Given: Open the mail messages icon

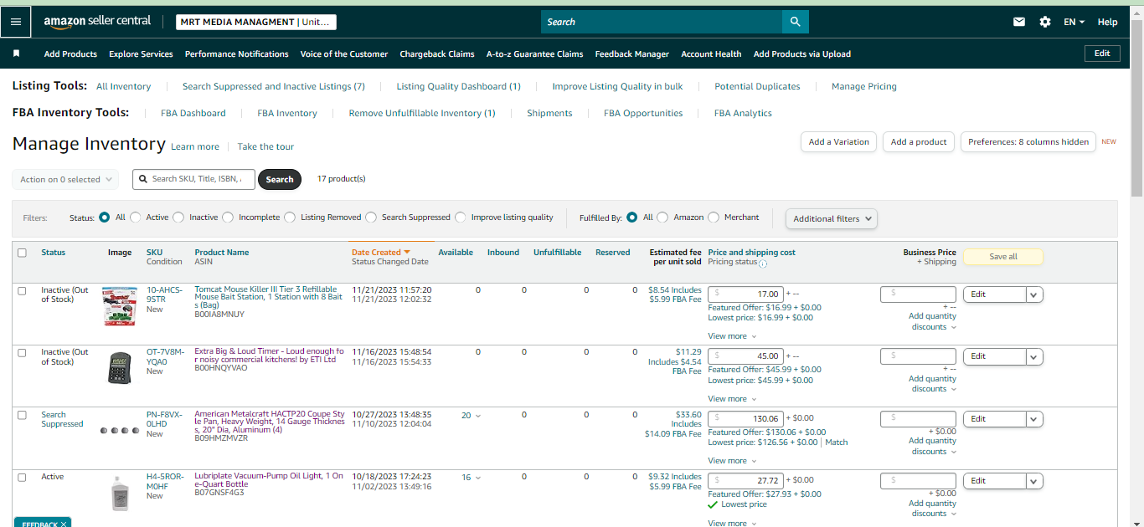Looking at the screenshot, I should [1019, 22].
